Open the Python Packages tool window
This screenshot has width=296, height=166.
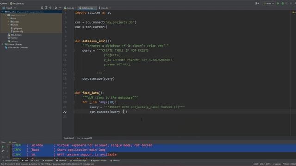78,160
